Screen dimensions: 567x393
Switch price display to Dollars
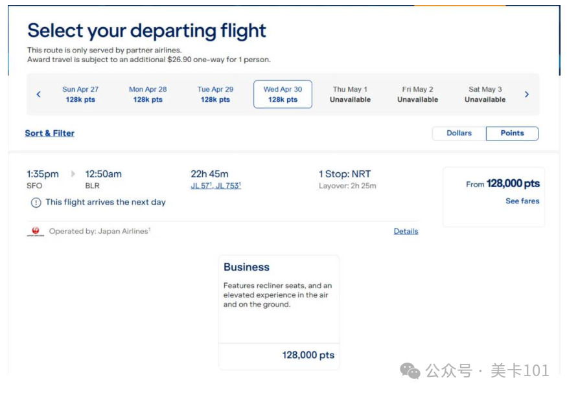tap(459, 133)
